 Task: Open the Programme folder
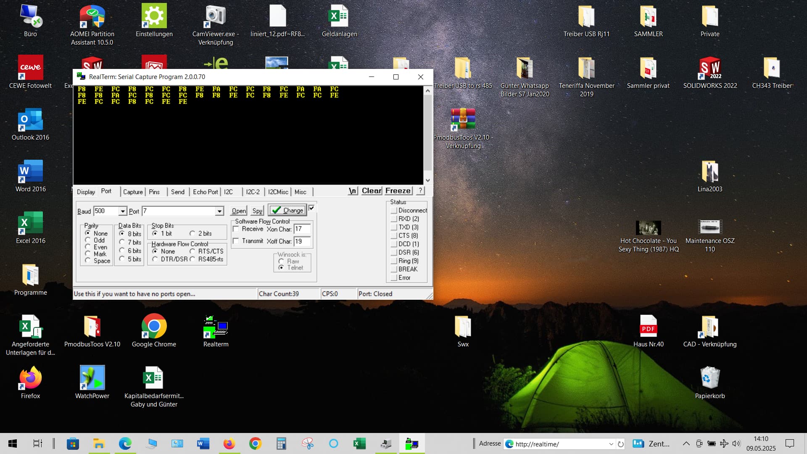point(30,279)
